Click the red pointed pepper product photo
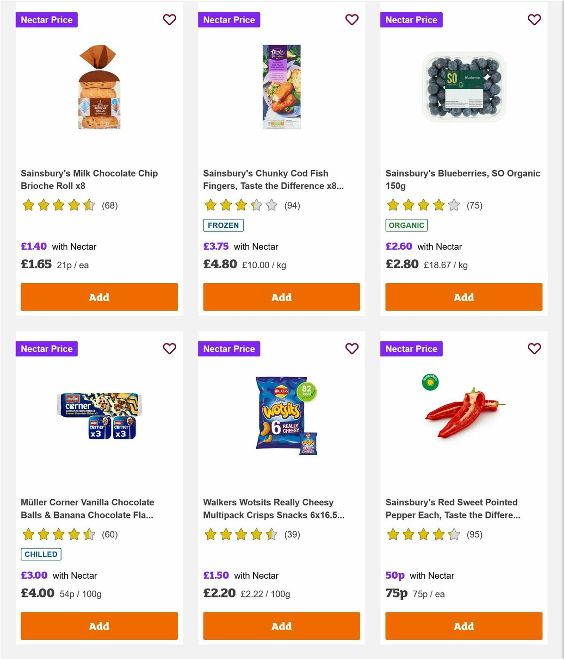 (x=464, y=413)
